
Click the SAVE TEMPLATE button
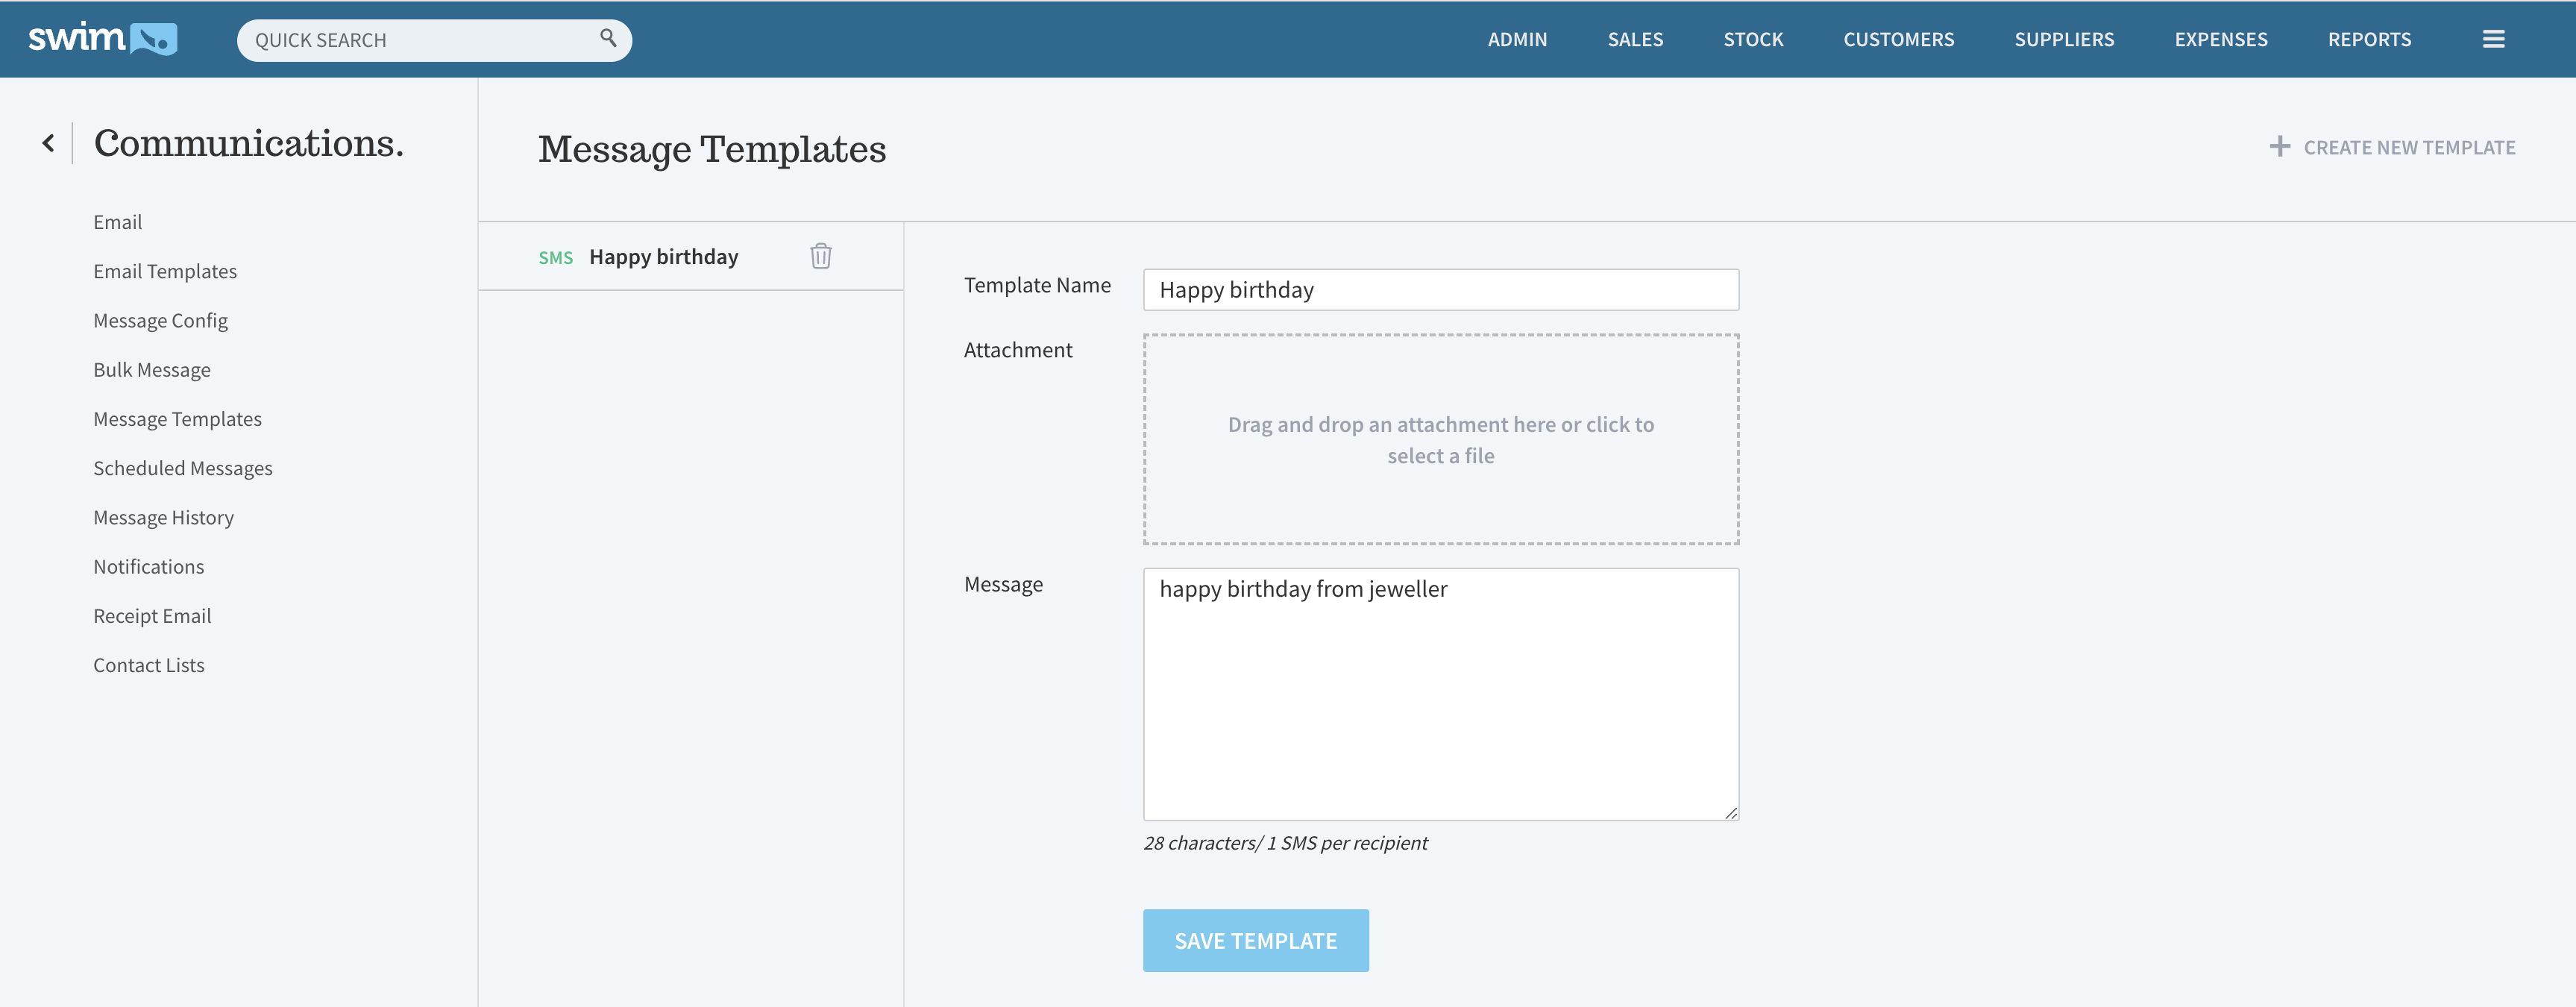tap(1255, 940)
